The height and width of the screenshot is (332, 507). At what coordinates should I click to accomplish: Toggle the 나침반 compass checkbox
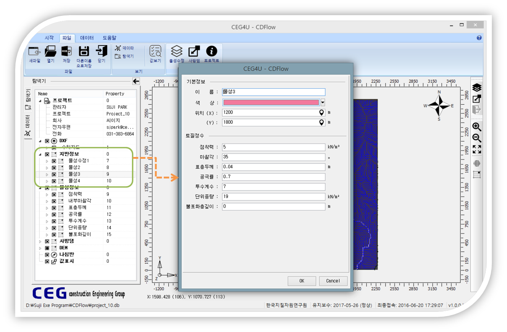[47, 255]
